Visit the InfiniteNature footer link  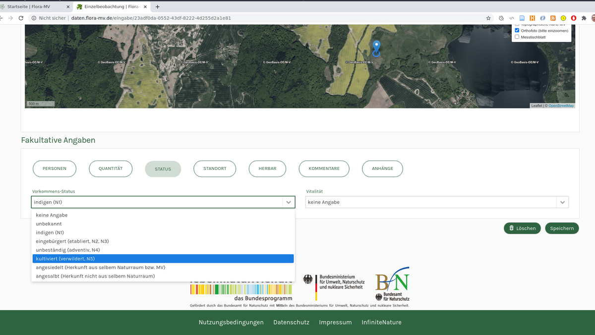[381, 322]
